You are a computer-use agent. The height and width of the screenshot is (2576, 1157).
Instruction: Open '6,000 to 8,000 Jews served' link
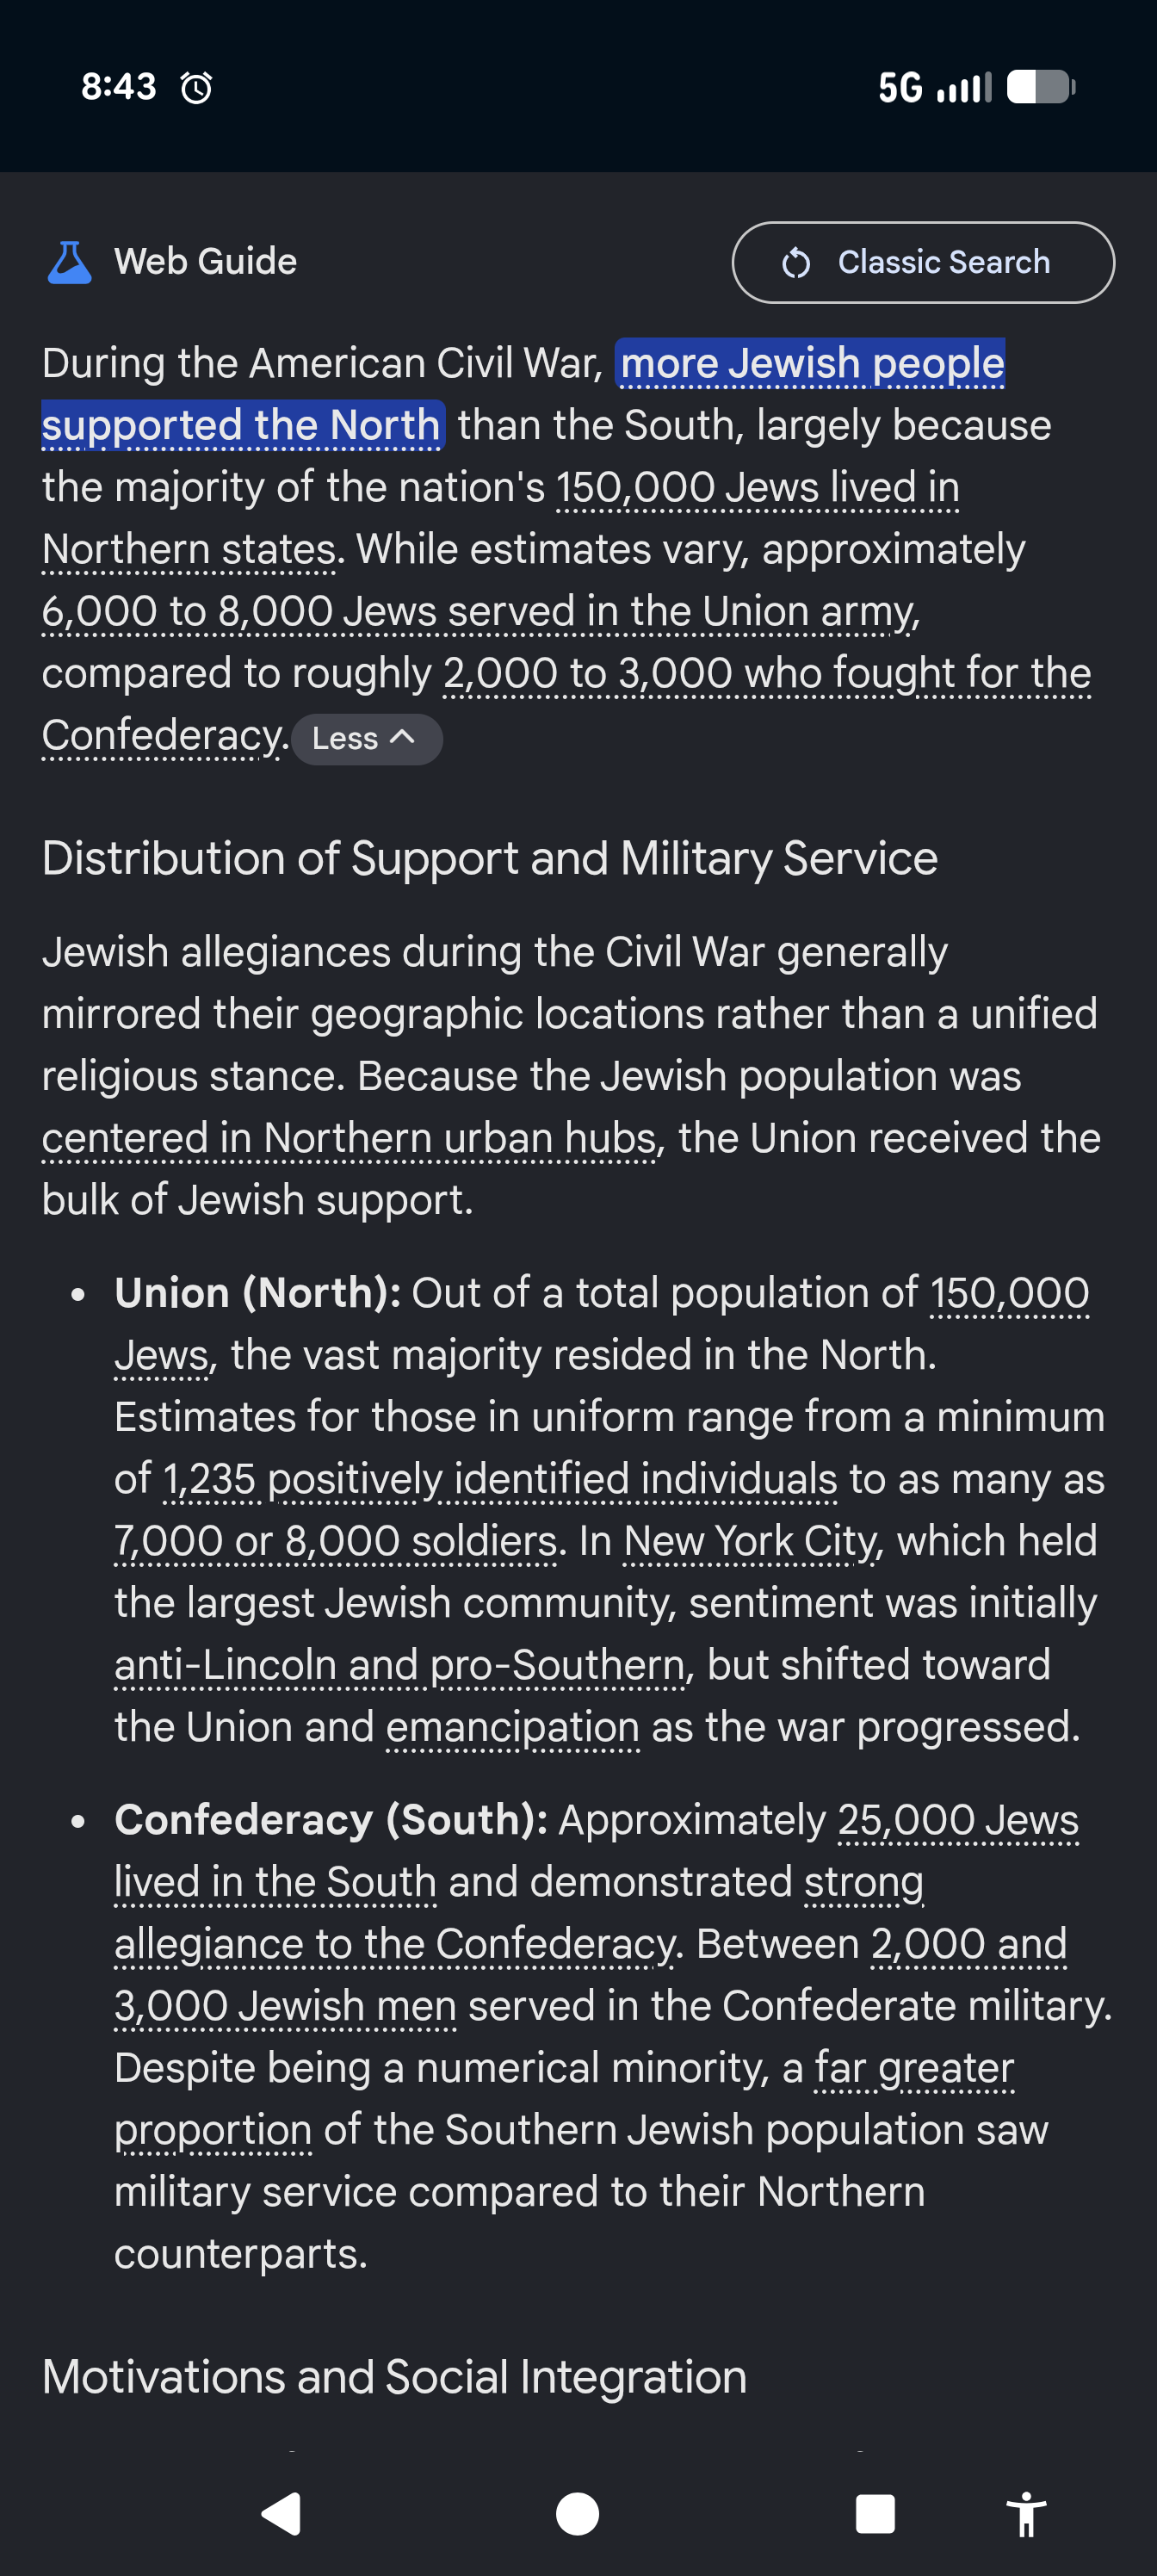[480, 611]
